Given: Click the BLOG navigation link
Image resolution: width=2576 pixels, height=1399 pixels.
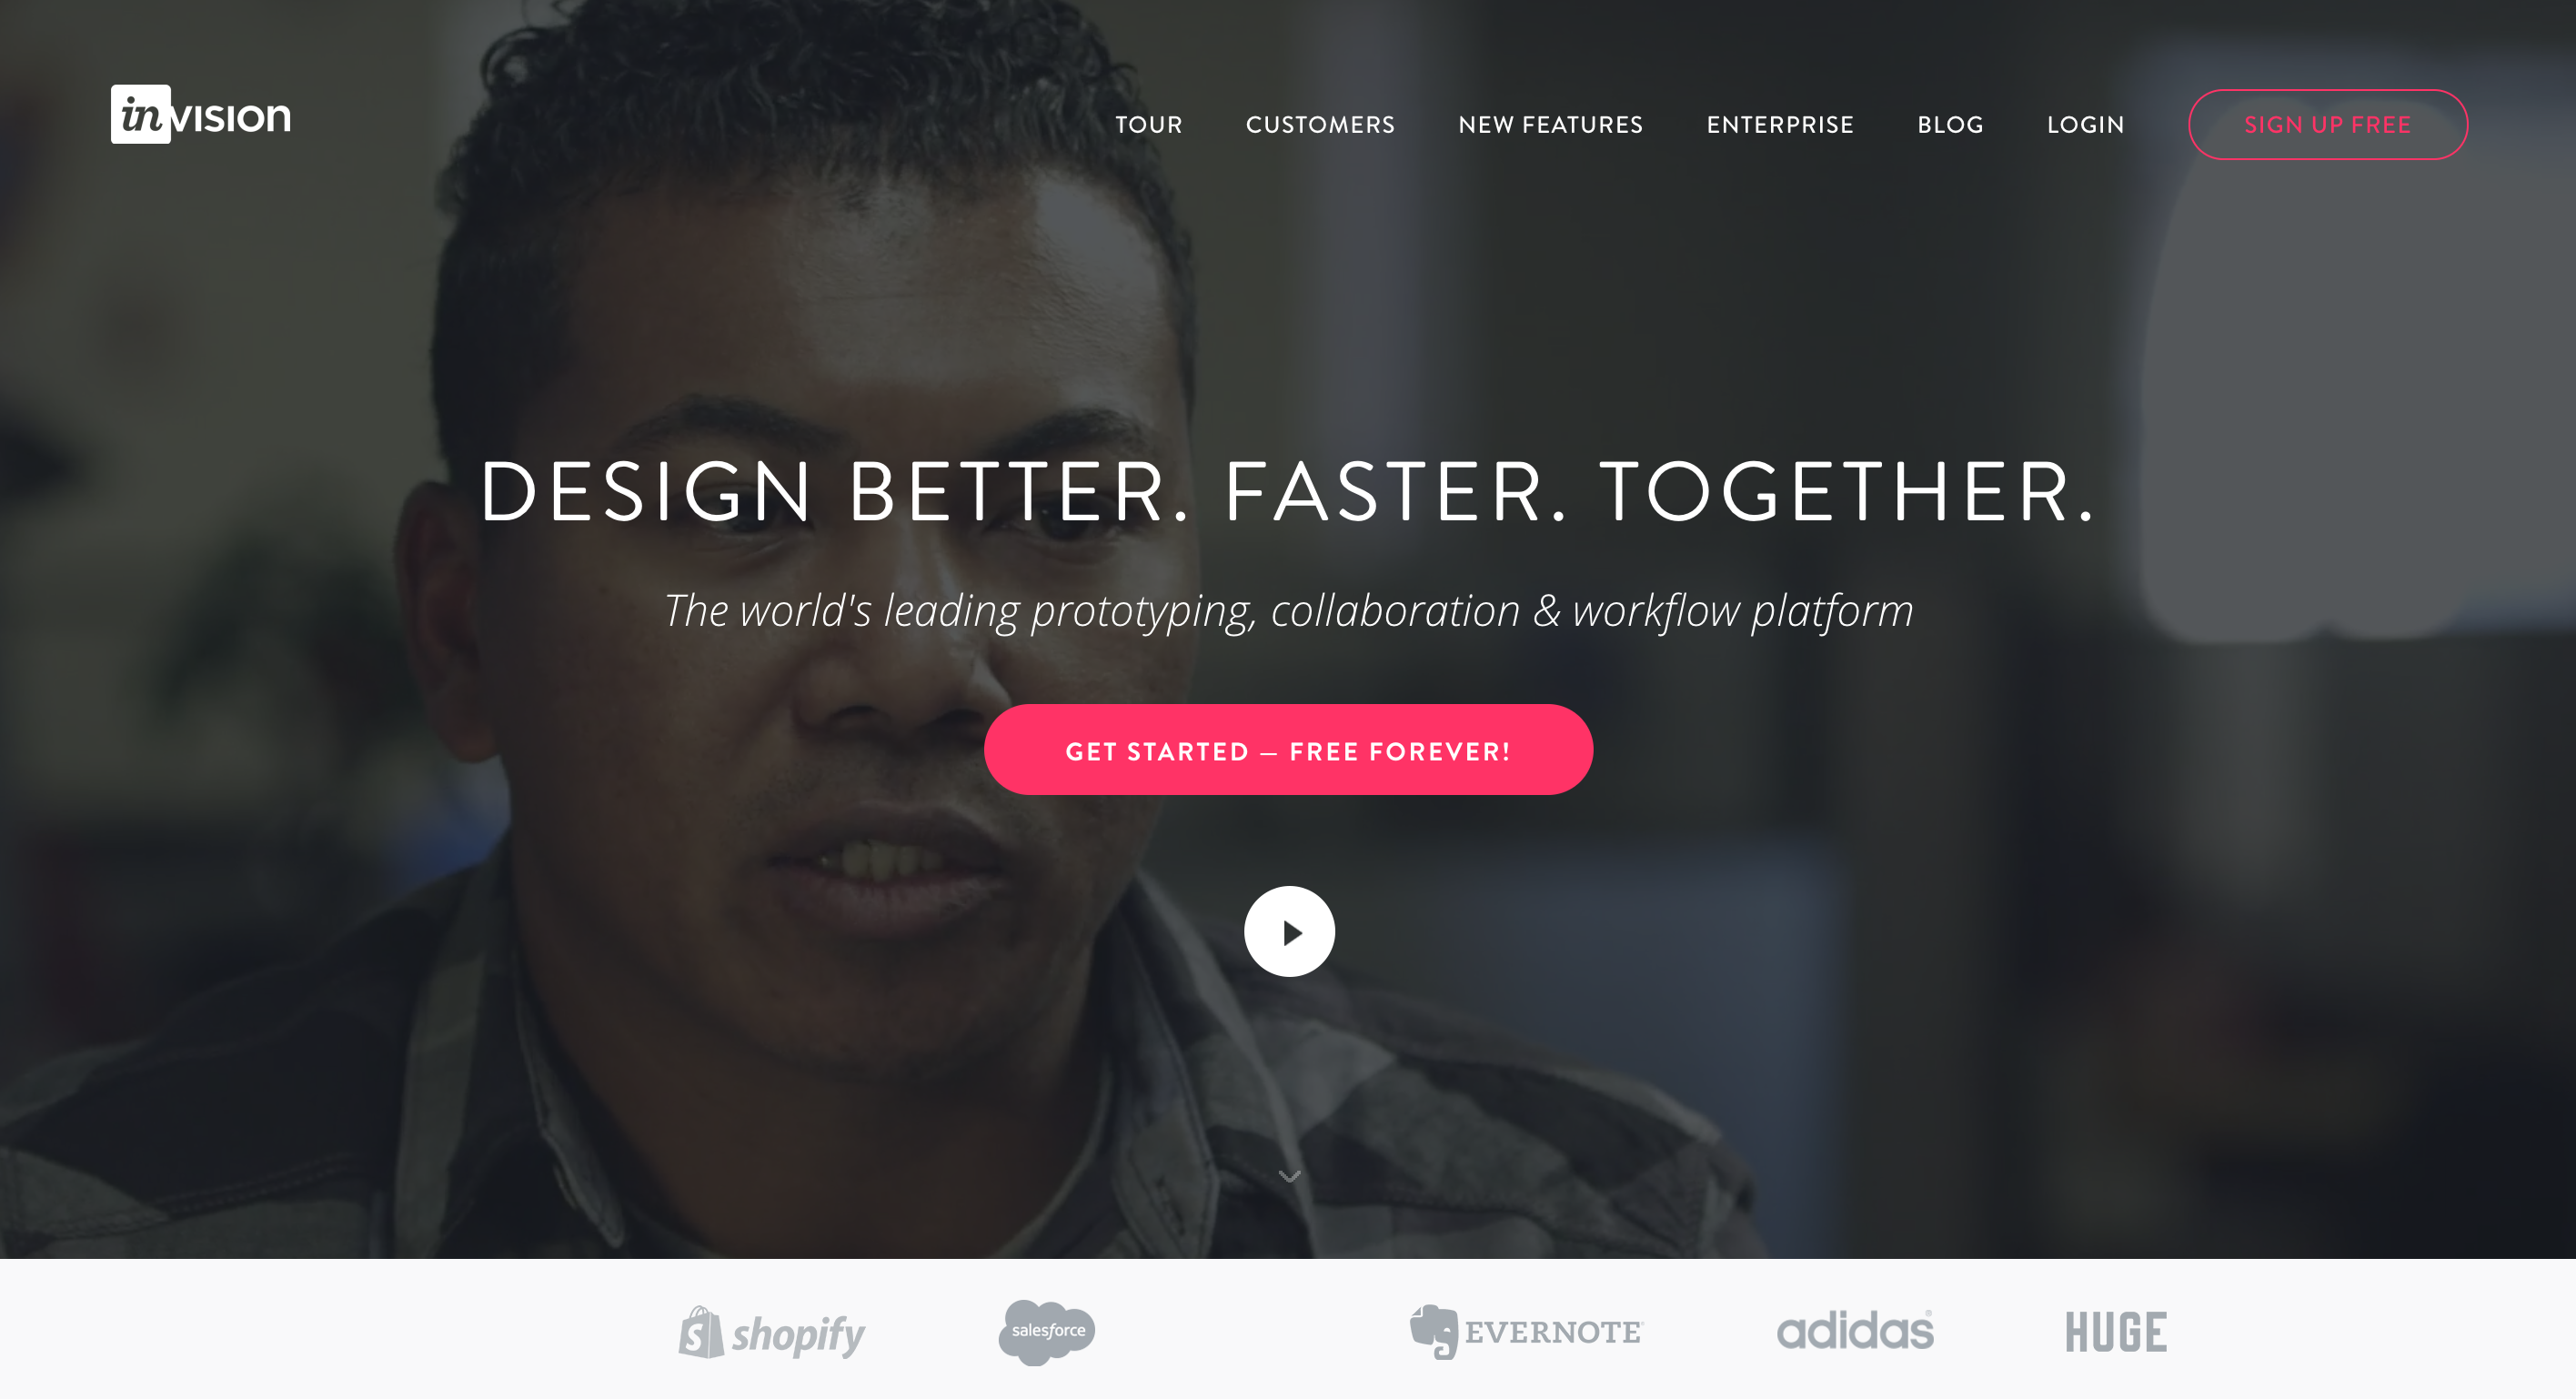Looking at the screenshot, I should coord(1953,124).
